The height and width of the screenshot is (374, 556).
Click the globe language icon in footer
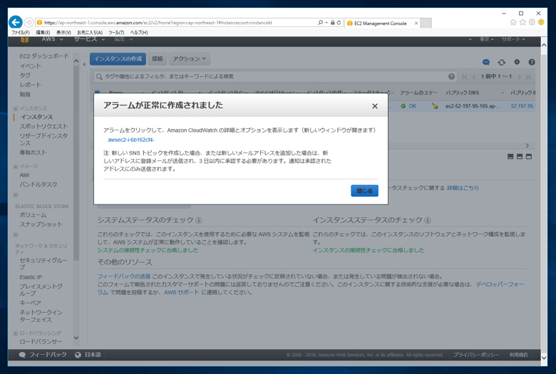pos(78,355)
